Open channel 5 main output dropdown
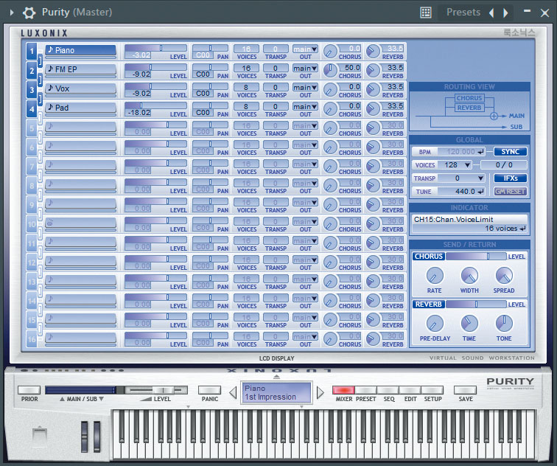 coord(305,125)
